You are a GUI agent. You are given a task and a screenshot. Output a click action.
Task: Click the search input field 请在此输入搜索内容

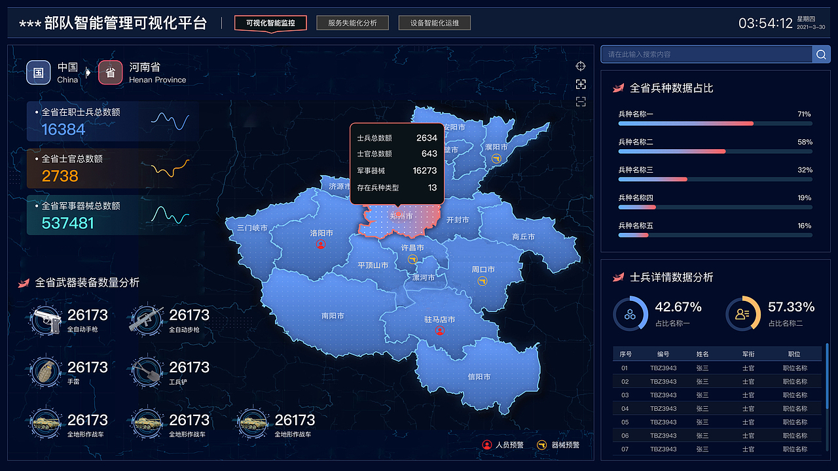(x=706, y=54)
